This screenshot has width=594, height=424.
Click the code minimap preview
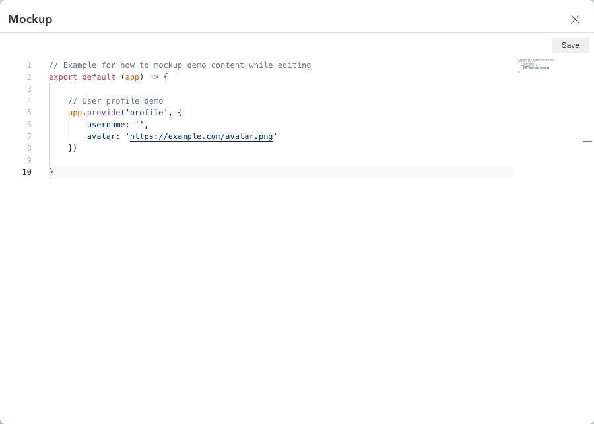click(536, 65)
